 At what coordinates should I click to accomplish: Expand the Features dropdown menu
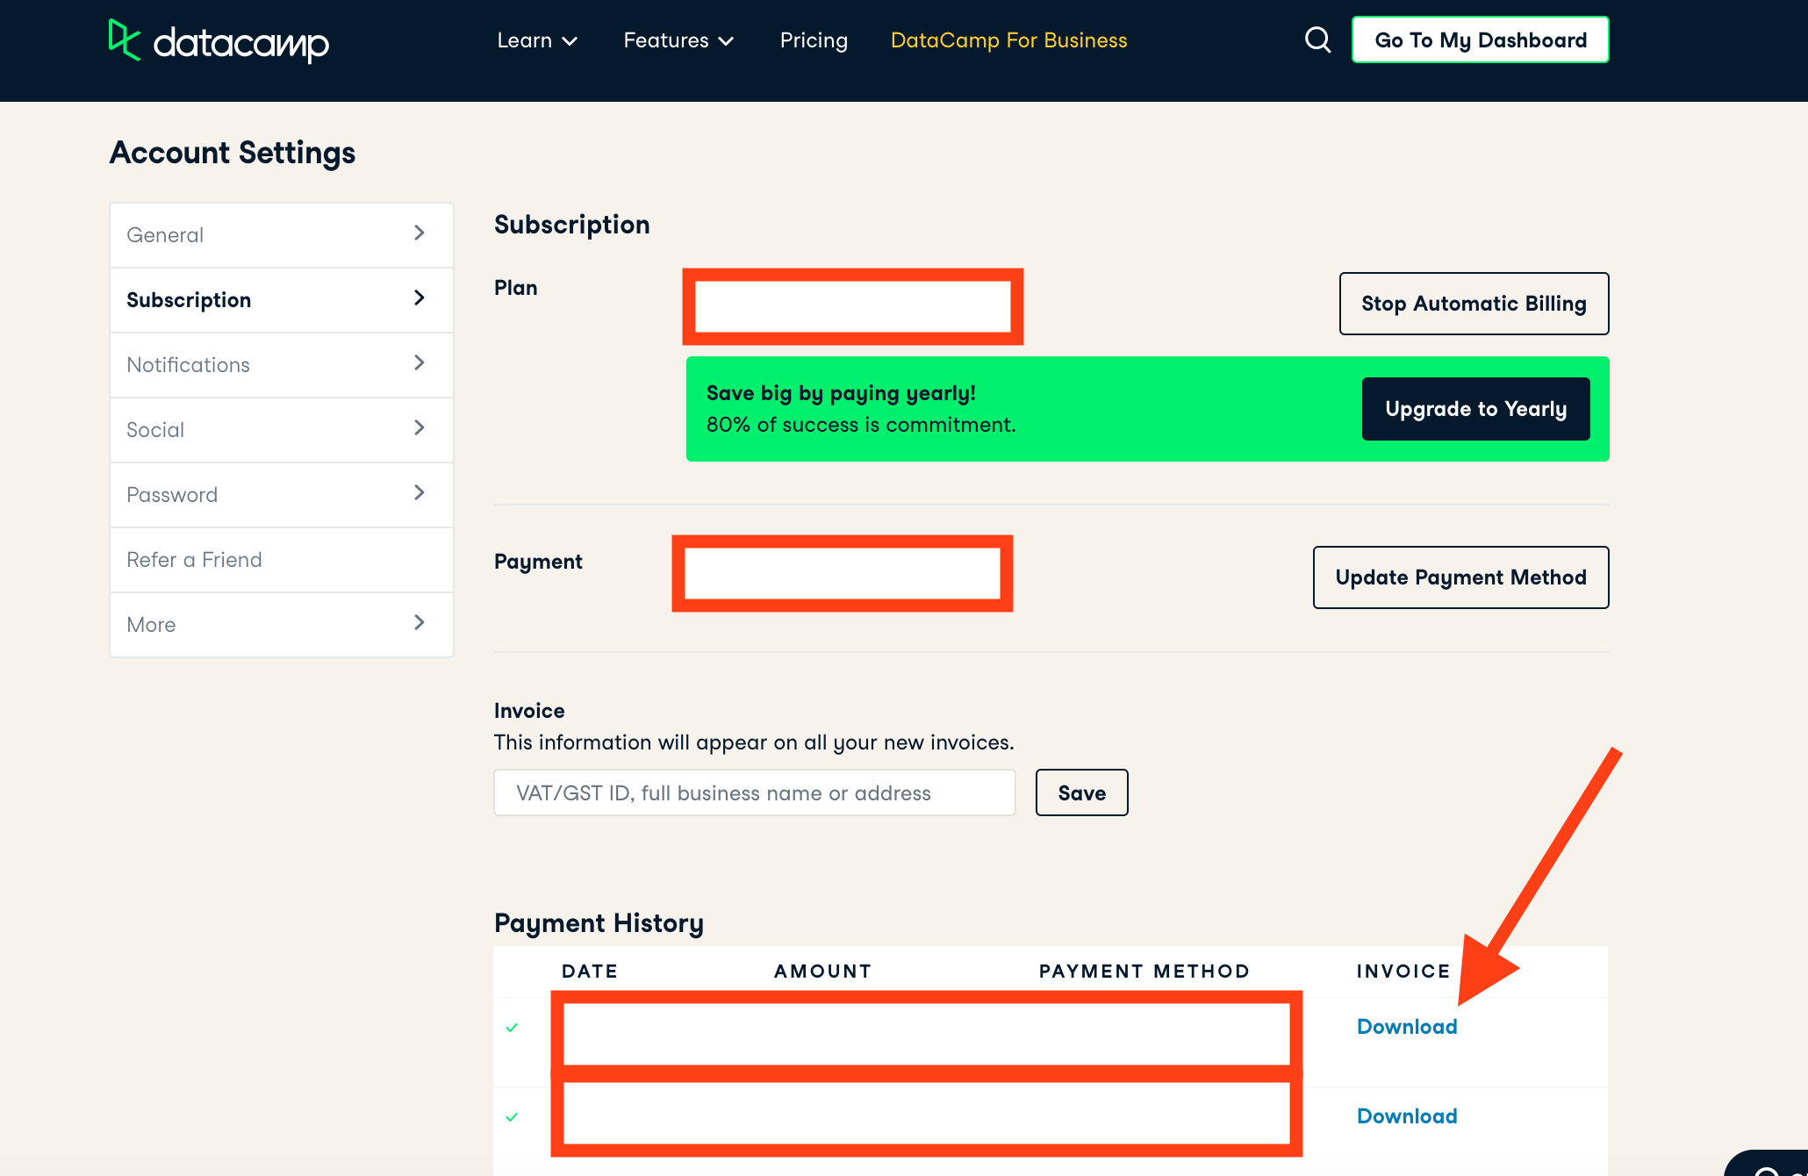(x=678, y=40)
